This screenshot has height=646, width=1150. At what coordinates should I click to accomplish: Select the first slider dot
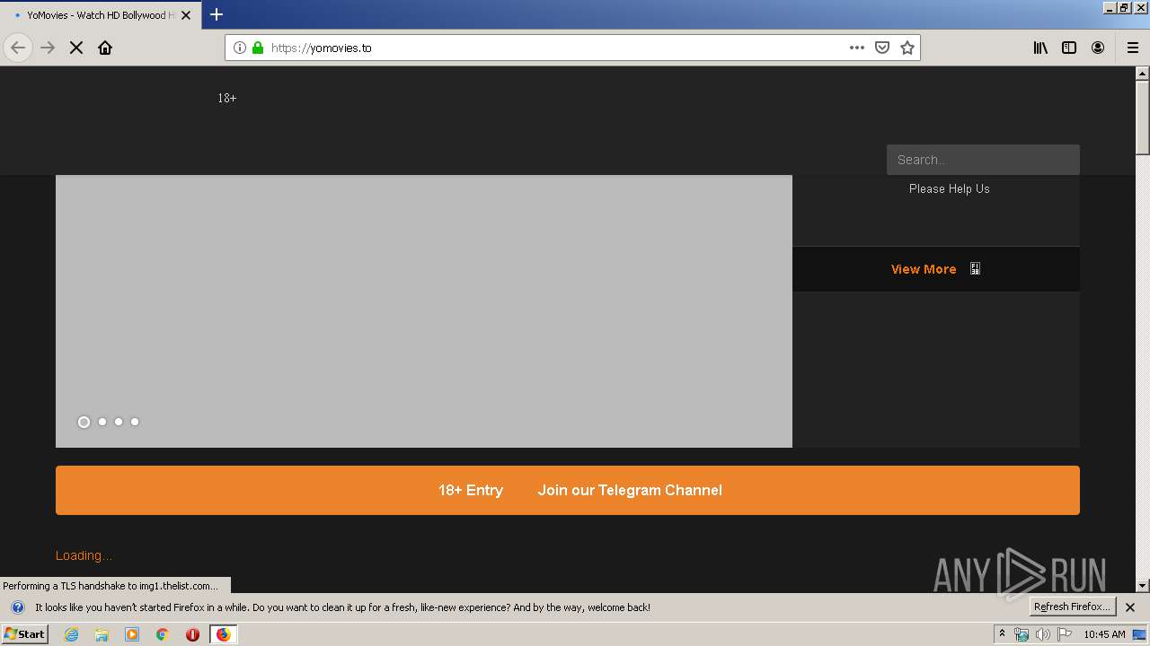84,422
